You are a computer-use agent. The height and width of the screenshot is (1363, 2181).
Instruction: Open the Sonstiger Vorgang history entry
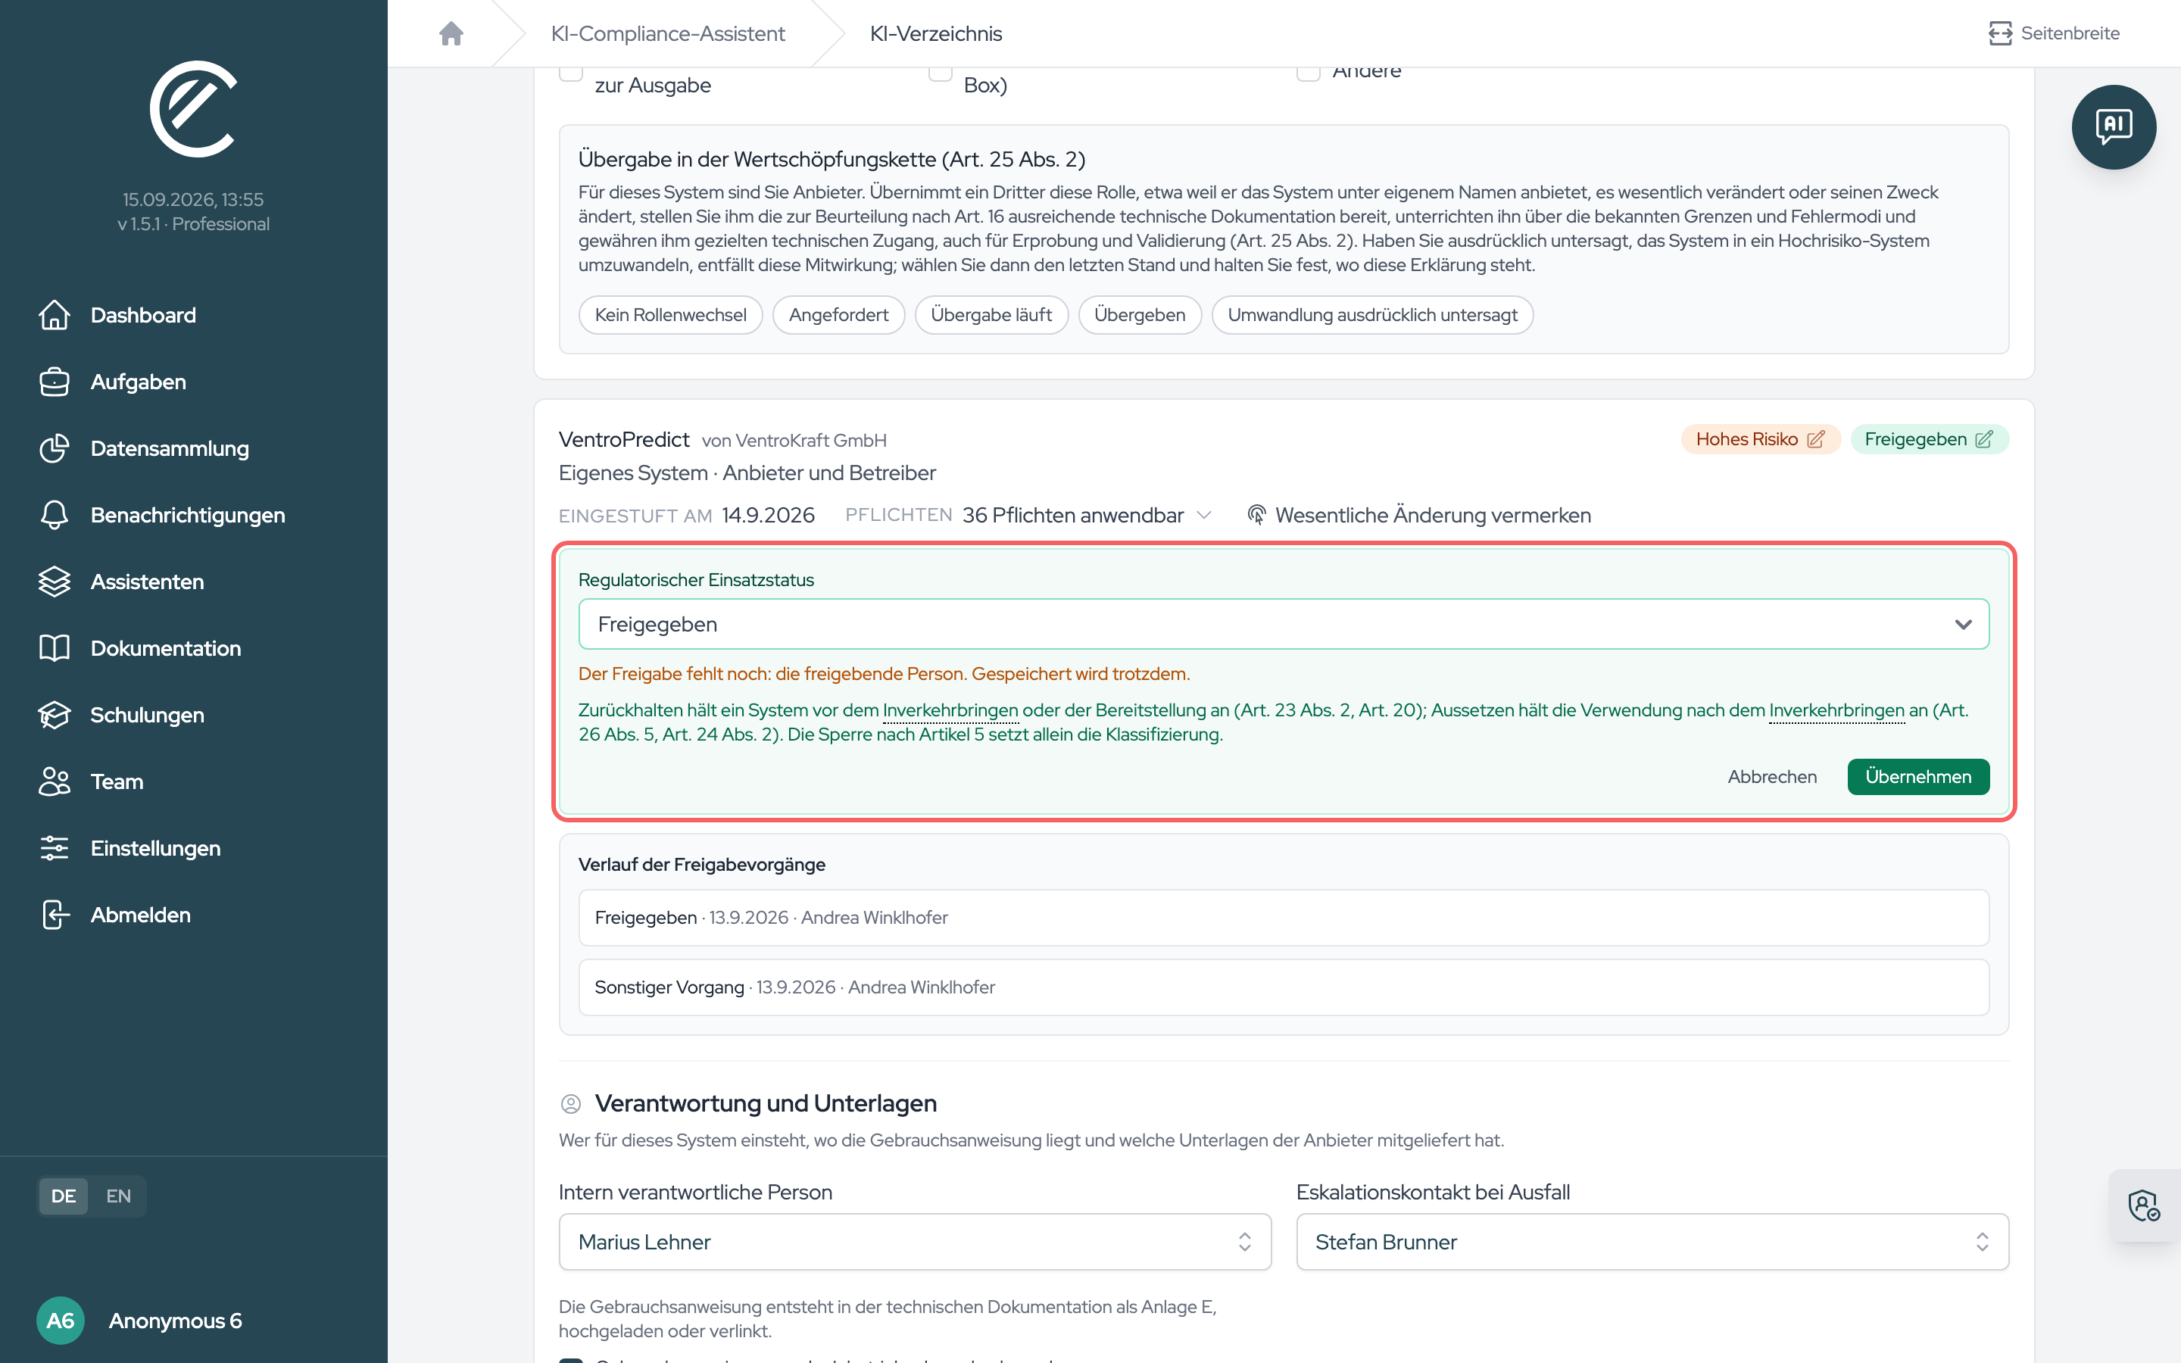point(1284,987)
